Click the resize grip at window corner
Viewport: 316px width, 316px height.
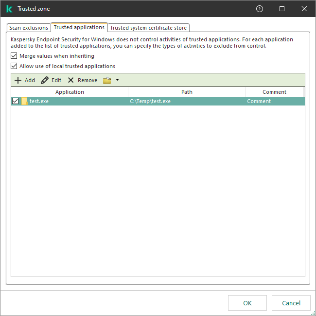pyautogui.click(x=313, y=313)
